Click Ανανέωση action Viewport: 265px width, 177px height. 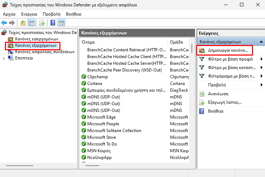[218, 94]
